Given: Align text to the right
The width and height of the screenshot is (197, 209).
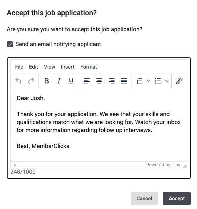Looking at the screenshot, I should [x=112, y=81].
